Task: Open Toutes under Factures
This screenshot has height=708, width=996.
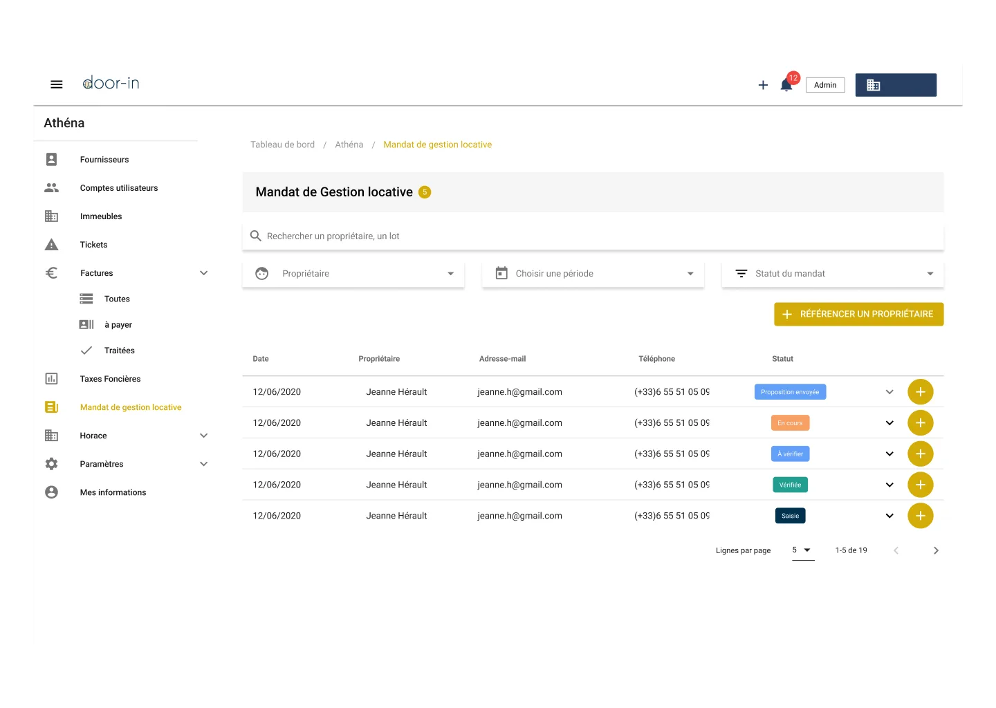Action: coord(117,299)
